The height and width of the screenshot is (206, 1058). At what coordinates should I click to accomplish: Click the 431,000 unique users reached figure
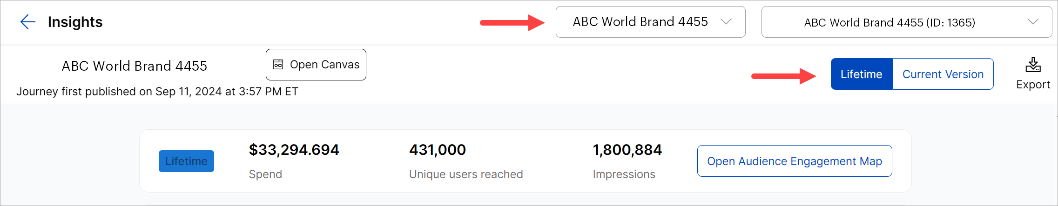coord(437,150)
